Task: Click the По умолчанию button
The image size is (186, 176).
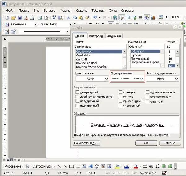Action: pyautogui.click(x=86, y=143)
